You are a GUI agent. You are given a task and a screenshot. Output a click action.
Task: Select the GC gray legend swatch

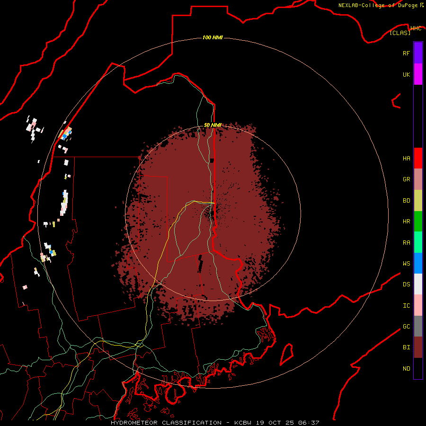click(418, 326)
